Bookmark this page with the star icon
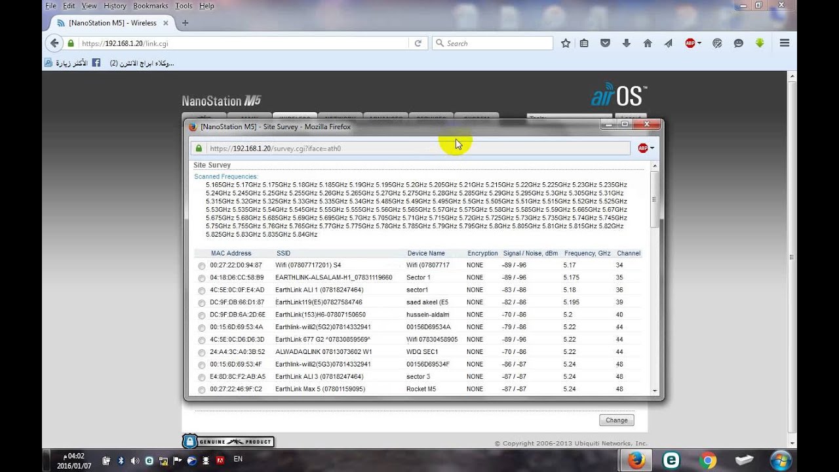 coord(566,43)
